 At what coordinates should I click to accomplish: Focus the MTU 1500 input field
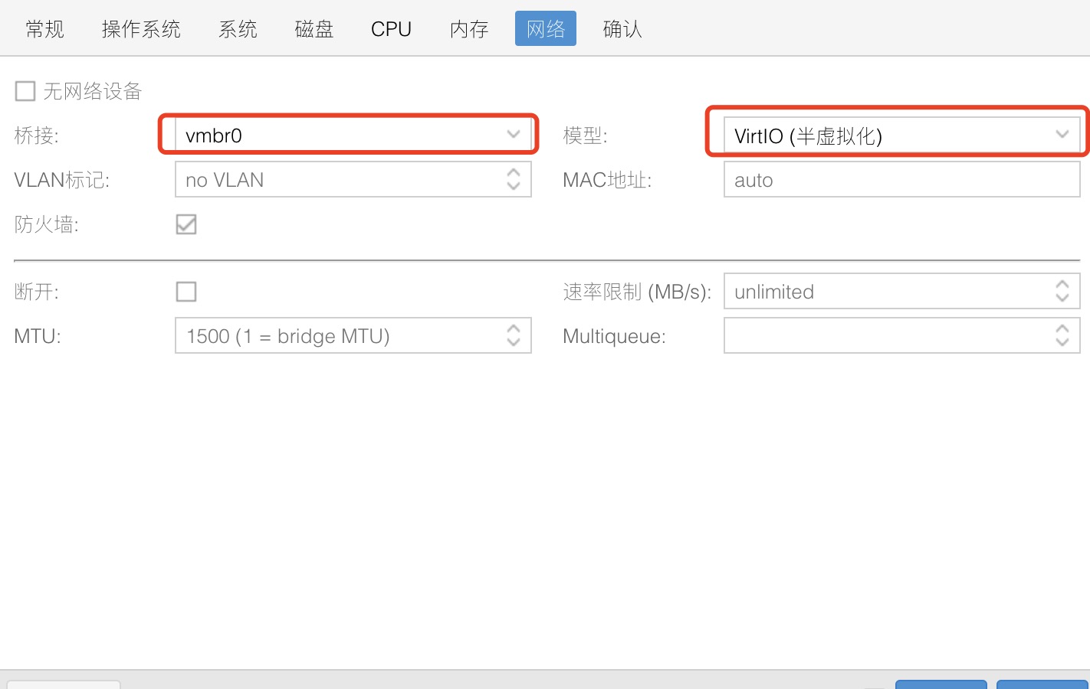[337, 336]
